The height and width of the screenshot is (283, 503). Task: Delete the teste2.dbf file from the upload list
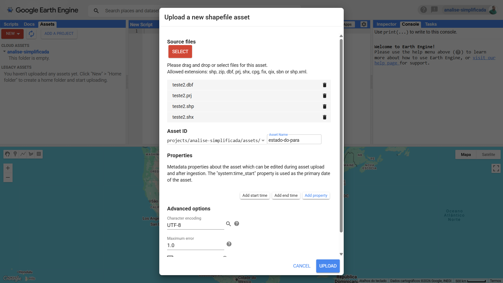324,85
